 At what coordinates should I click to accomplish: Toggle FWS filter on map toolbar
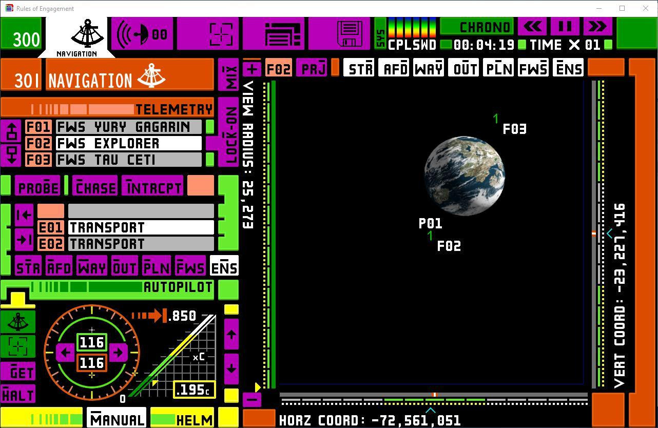point(533,68)
